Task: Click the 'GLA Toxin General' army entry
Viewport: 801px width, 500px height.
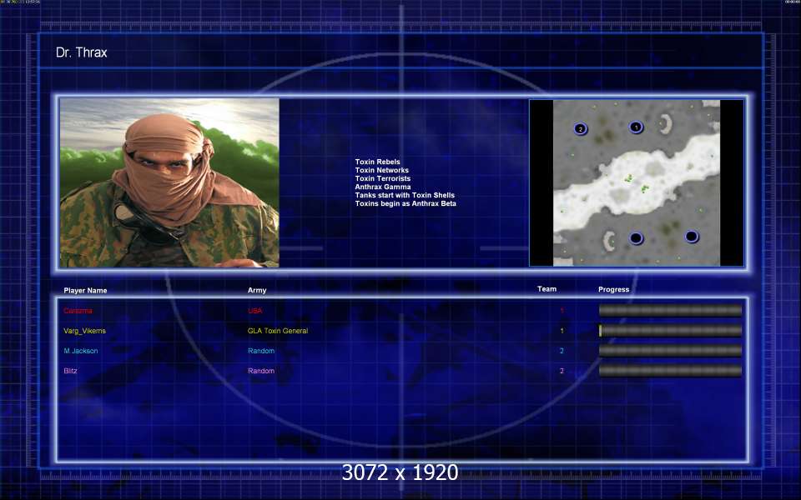Action: pos(278,331)
